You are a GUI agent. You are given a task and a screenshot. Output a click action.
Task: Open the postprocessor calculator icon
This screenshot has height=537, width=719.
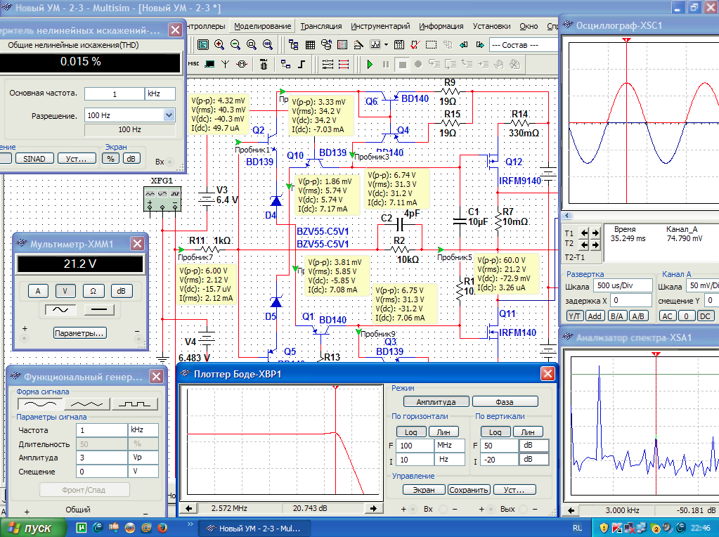pos(399,44)
